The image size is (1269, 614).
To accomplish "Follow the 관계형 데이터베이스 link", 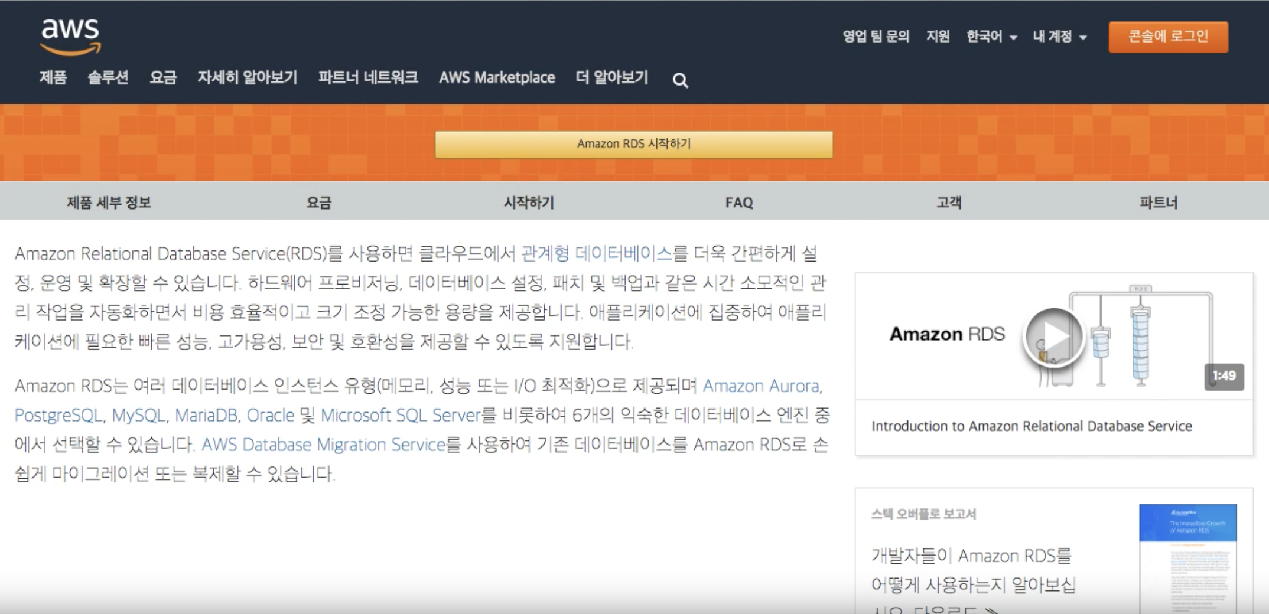I will 597,253.
